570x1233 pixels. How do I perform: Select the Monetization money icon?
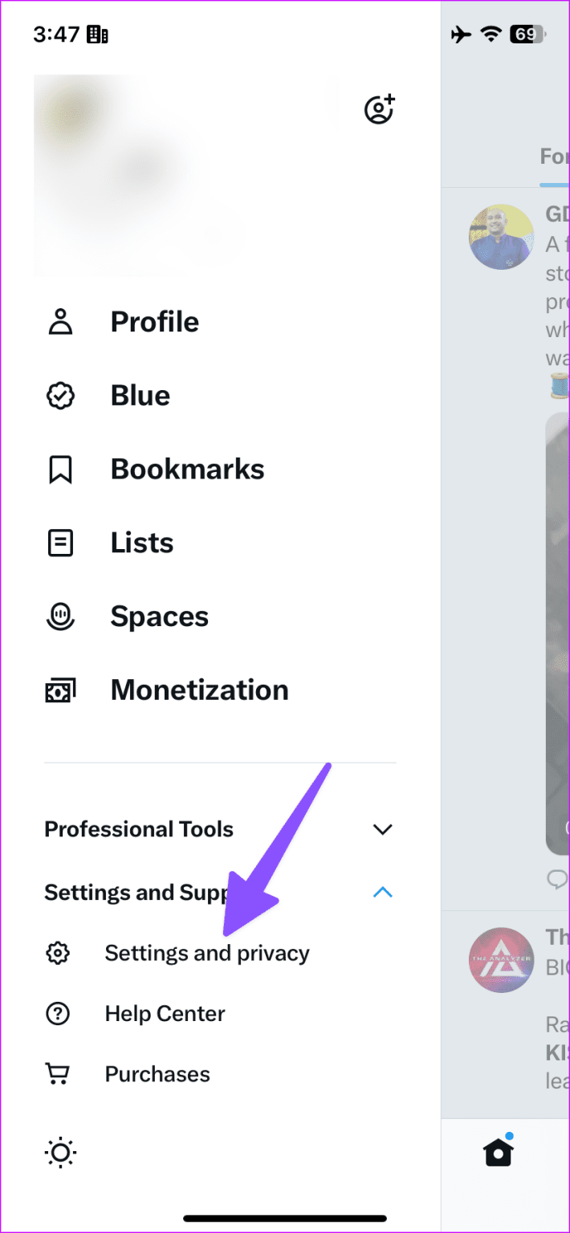tap(60, 690)
